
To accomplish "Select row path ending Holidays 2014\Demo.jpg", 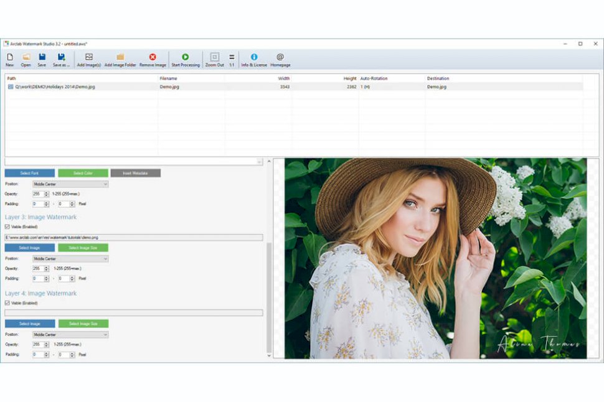I will [55, 87].
